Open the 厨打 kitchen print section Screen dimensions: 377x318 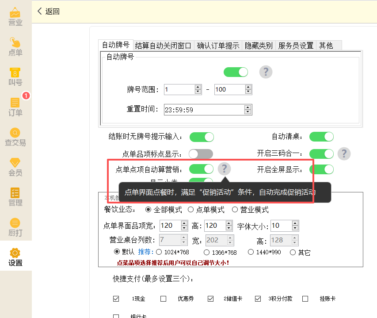coord(15,227)
